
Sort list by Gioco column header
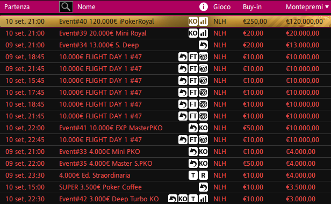pyautogui.click(x=221, y=7)
